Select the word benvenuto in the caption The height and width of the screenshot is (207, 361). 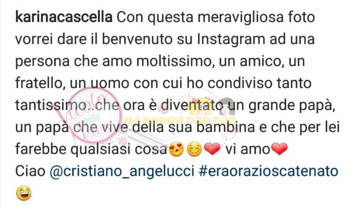point(137,39)
